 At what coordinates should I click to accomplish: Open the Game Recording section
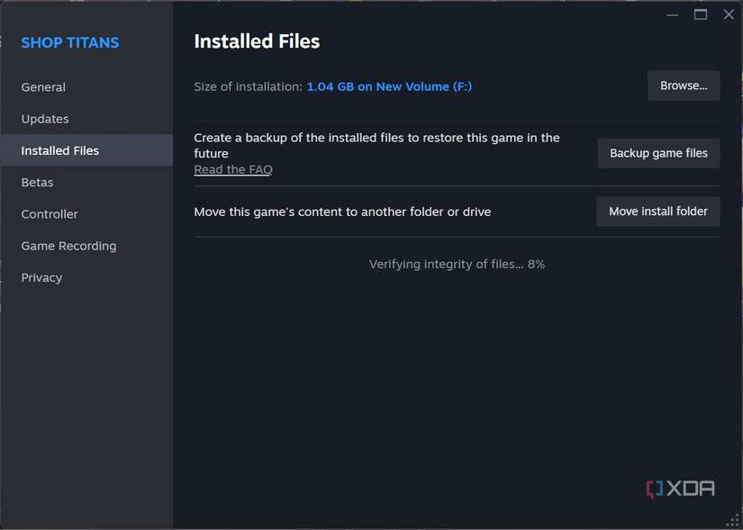coord(68,245)
